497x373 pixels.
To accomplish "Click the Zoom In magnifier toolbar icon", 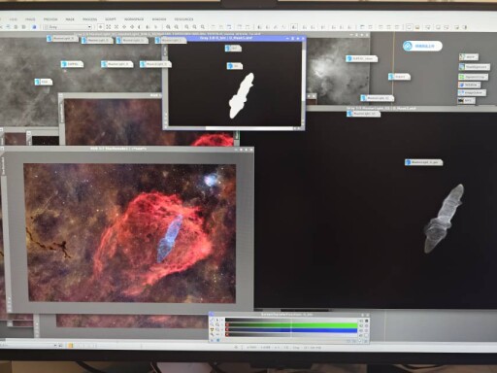I will (168, 27).
